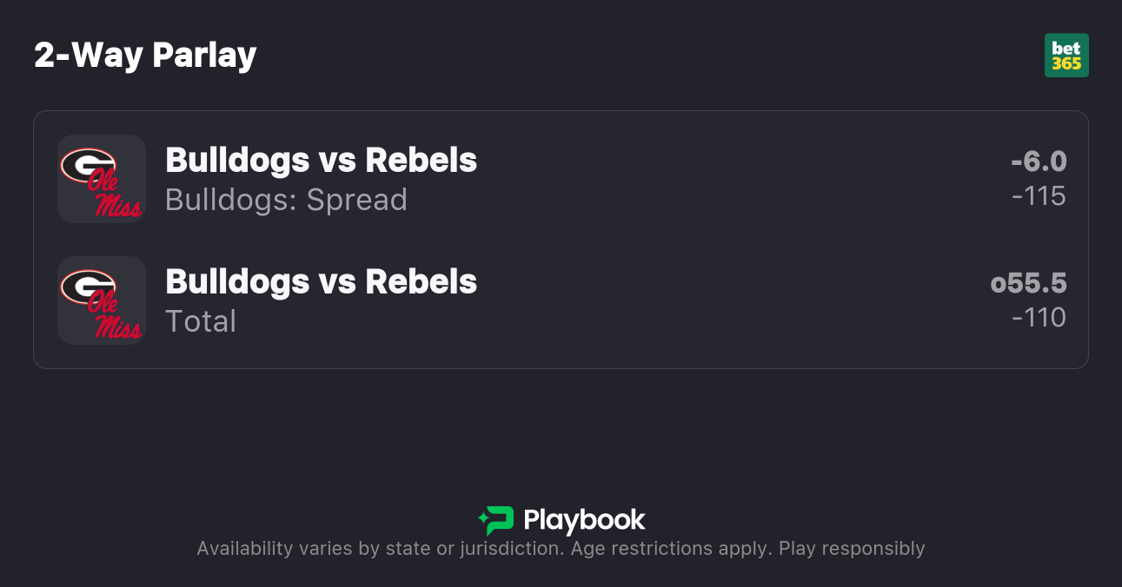This screenshot has width=1122, height=587.
Task: Select the -6.0 spread line
Action: (x=1039, y=162)
